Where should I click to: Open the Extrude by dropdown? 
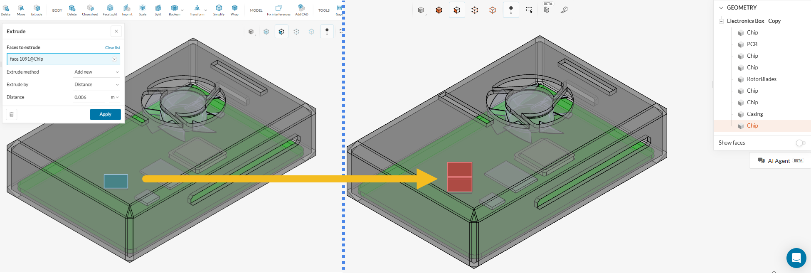coord(96,84)
